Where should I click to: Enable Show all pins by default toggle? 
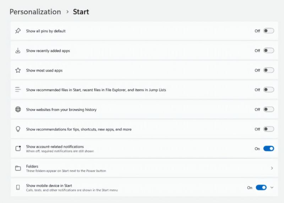point(268,31)
